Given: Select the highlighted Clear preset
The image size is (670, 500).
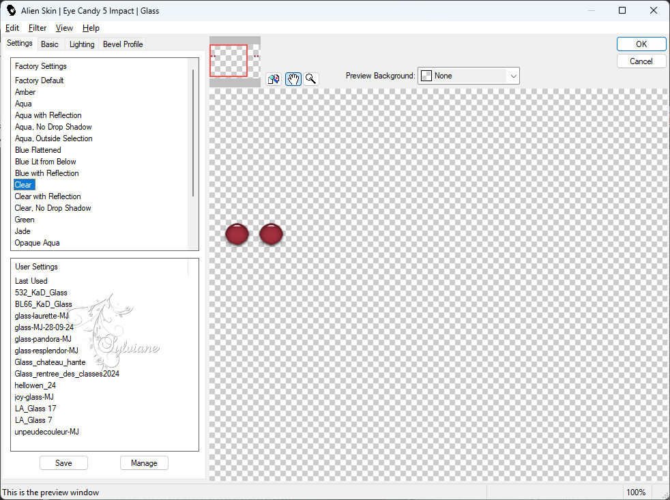Looking at the screenshot, I should pyautogui.click(x=24, y=185).
